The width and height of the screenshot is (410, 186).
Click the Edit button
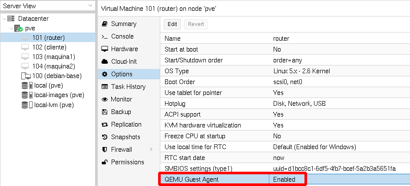tap(172, 24)
